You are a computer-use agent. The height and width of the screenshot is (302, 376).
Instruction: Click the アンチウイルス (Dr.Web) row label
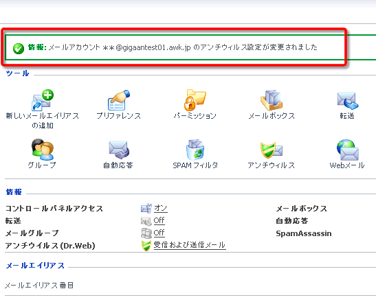click(x=50, y=246)
